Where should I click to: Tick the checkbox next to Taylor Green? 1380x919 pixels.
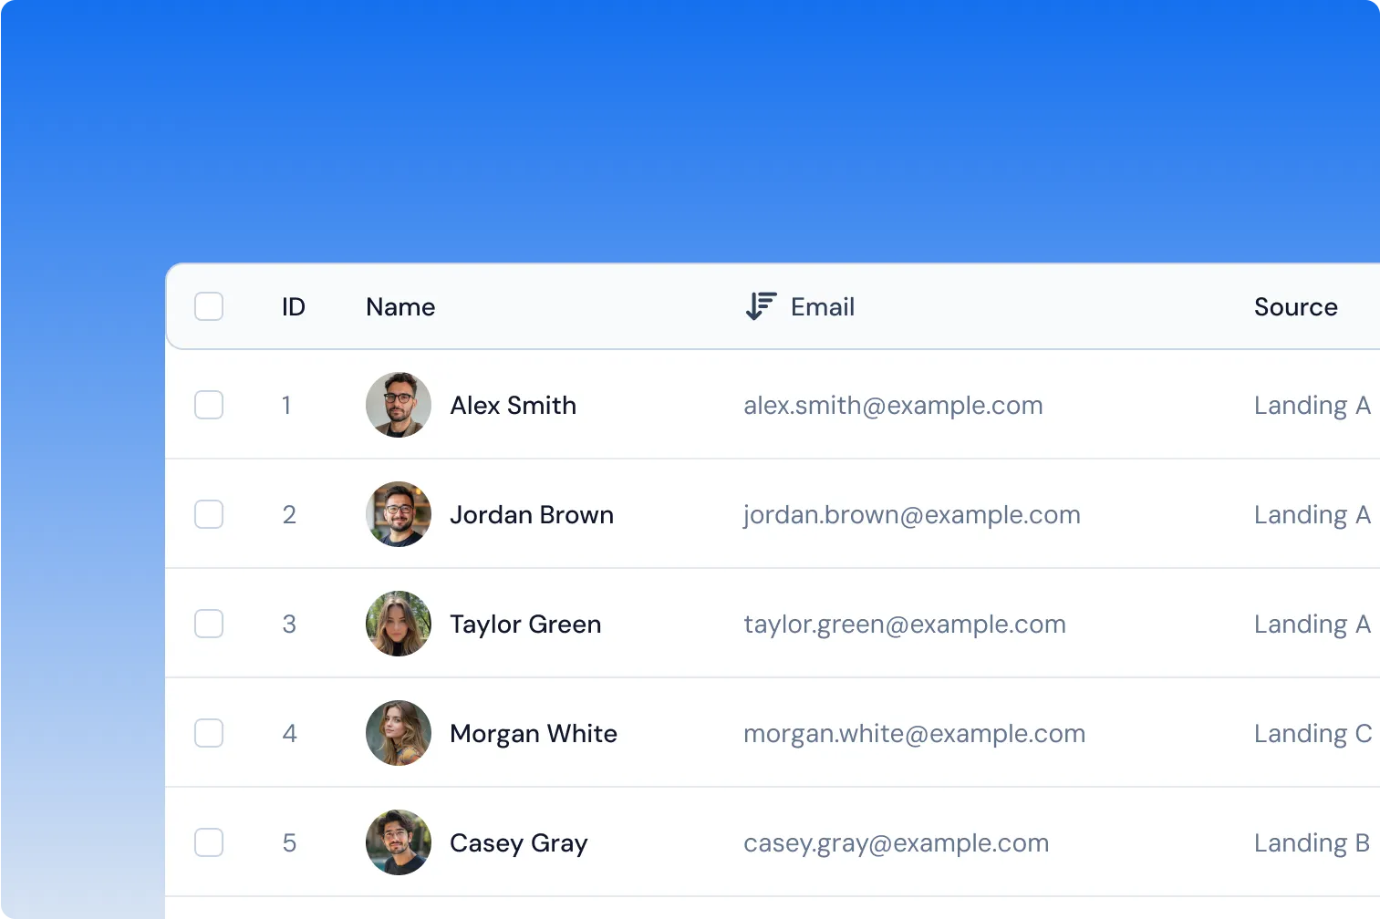point(209,624)
